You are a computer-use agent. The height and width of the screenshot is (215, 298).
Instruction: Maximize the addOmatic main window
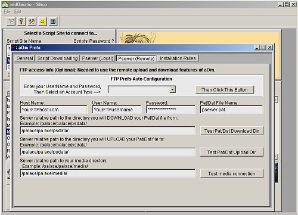click(287, 4)
